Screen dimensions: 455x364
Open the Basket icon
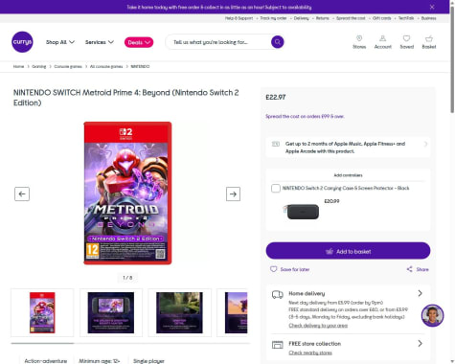pyautogui.click(x=429, y=42)
